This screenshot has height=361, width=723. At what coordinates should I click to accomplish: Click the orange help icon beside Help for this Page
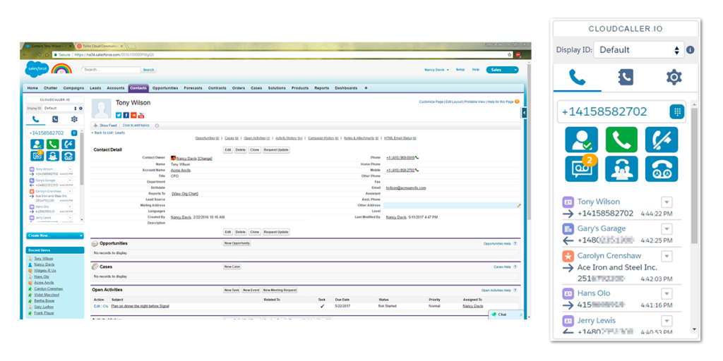point(518,102)
